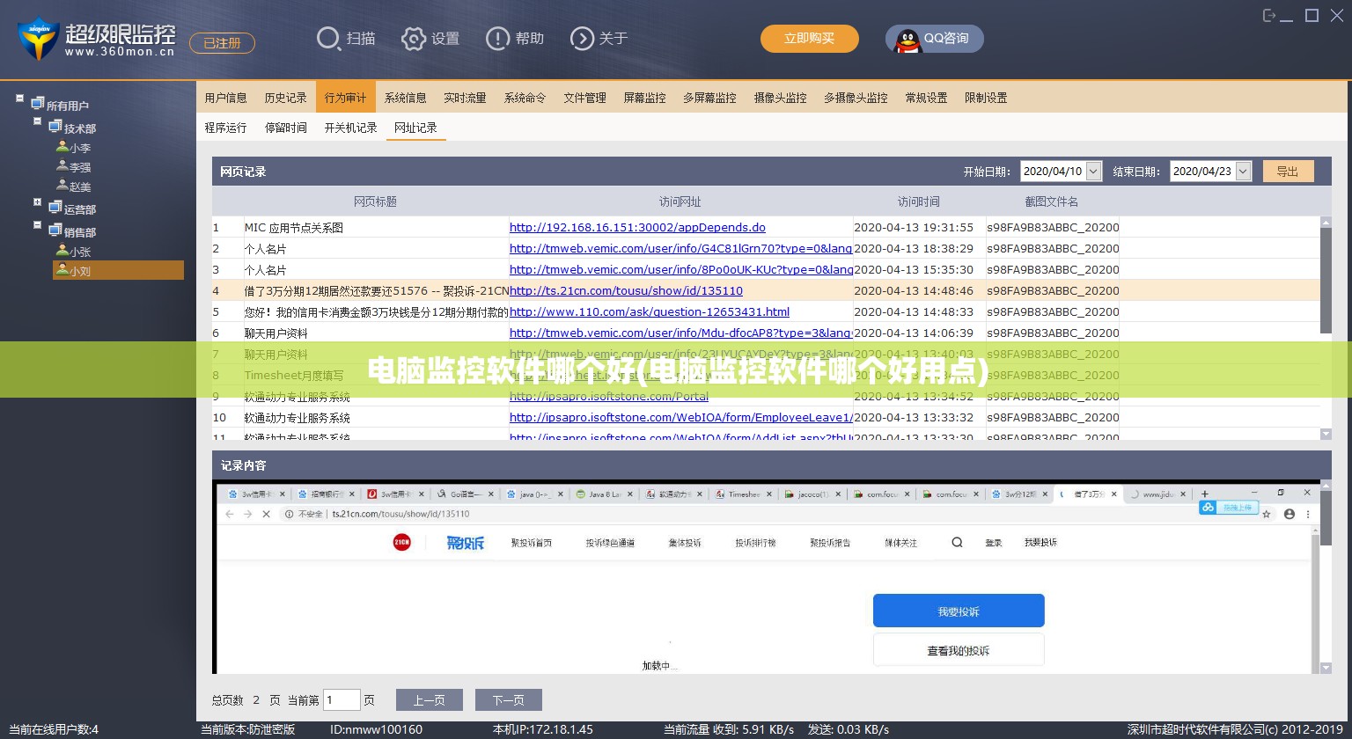Click the 超级眼监控 shield logo
Screen dimensions: 1352x739
pyautogui.click(x=38, y=39)
